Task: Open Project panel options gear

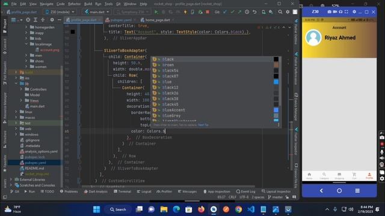Action: [x=52, y=20]
